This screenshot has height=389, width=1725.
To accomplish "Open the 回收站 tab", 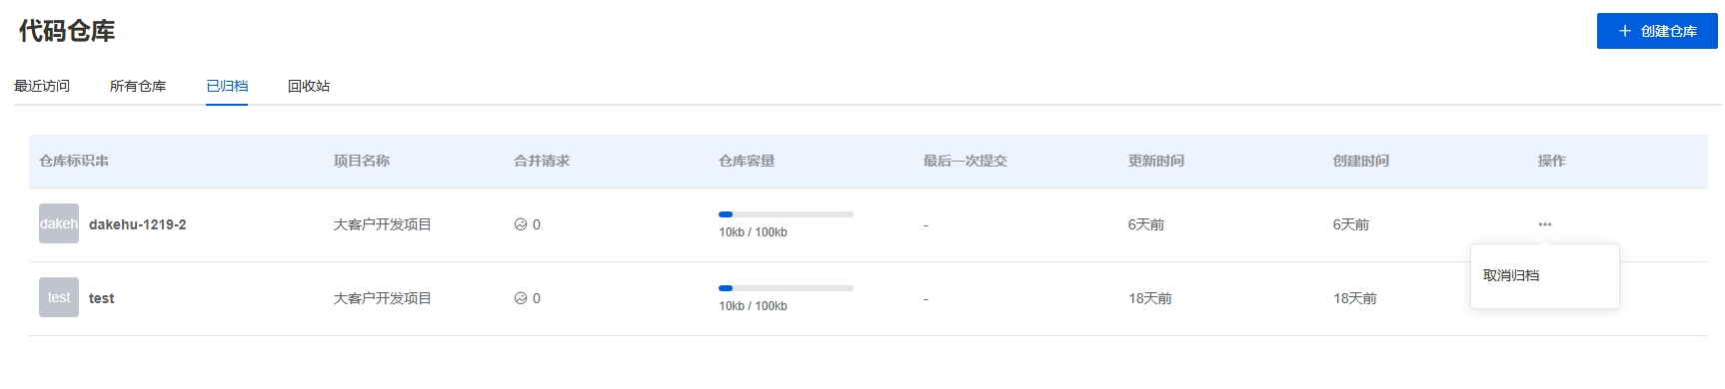I will [x=309, y=86].
